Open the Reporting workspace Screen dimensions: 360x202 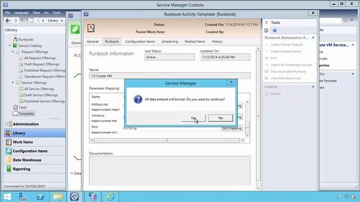click(35, 169)
